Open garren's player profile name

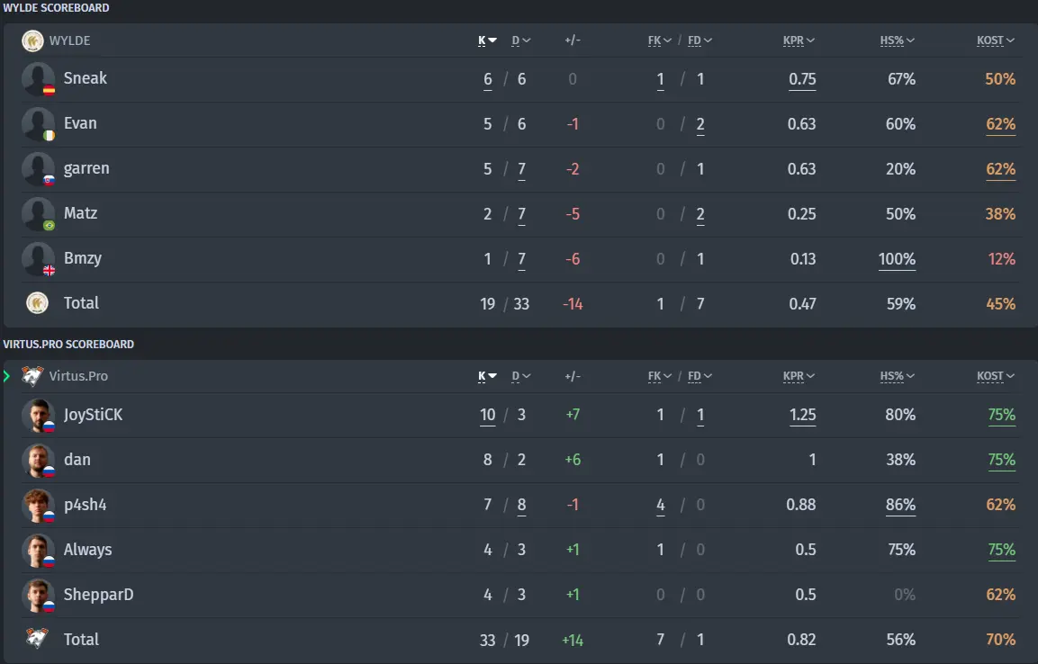point(86,168)
